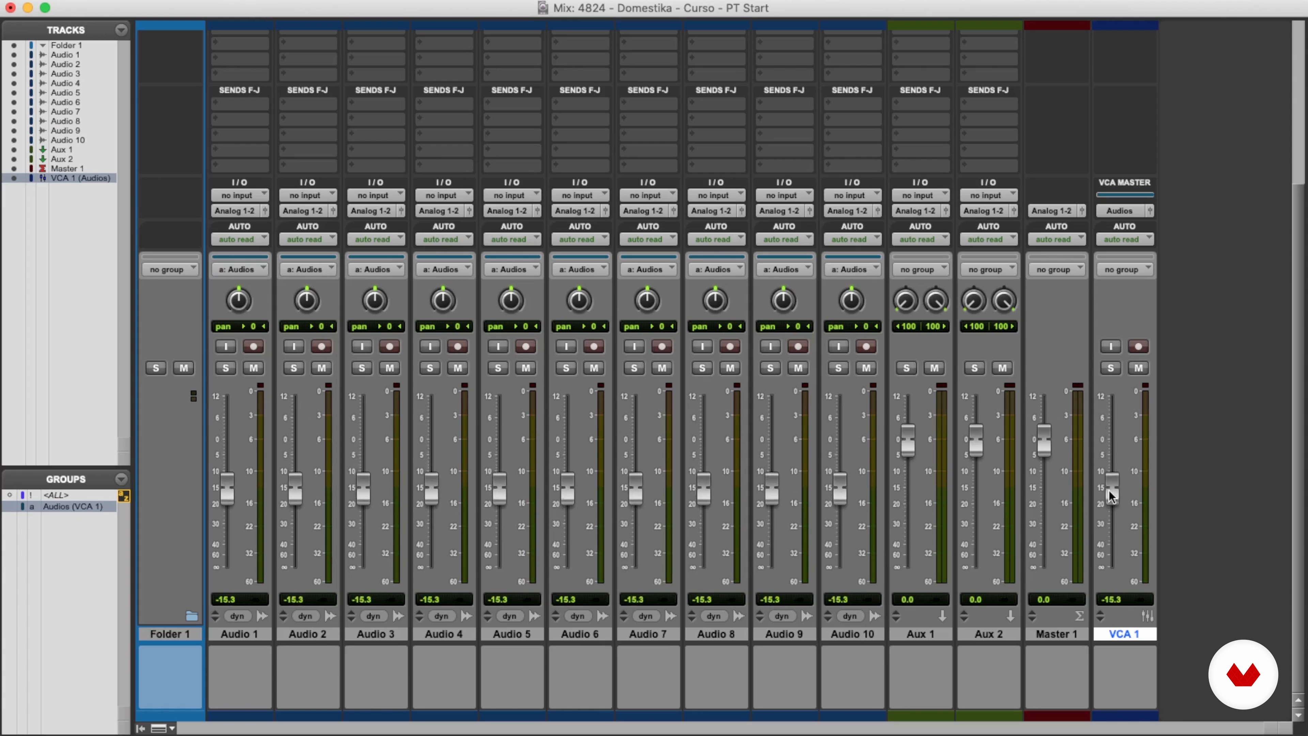Viewport: 1308px width, 736px height.
Task: Mute the Audio 6 track
Action: pos(594,368)
